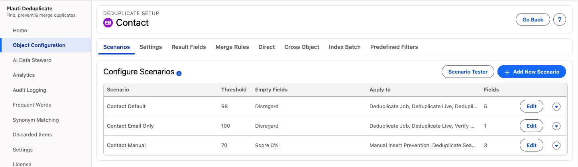The height and width of the screenshot is (167, 578).
Task: Click the plus icon in Add New Scenario
Action: click(507, 72)
